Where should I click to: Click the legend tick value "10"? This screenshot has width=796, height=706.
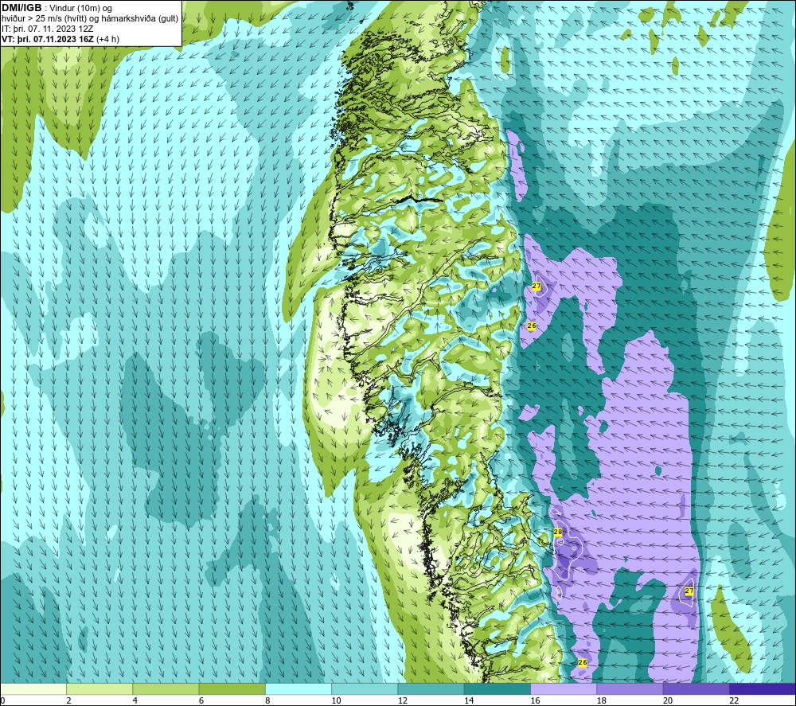pos(337,700)
